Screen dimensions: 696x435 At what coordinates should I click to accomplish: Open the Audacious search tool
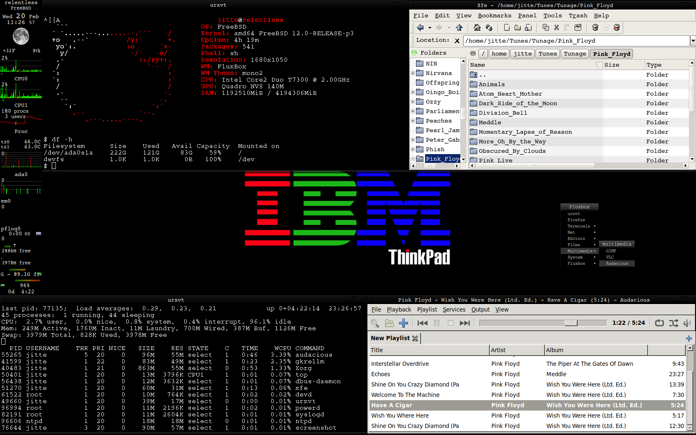point(375,323)
